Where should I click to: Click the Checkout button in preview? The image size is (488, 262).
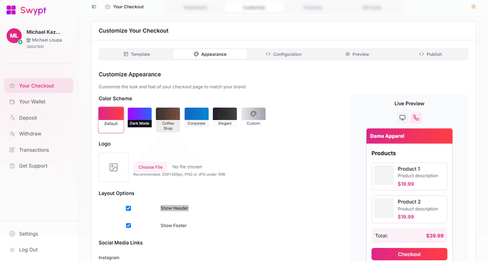tap(409, 254)
